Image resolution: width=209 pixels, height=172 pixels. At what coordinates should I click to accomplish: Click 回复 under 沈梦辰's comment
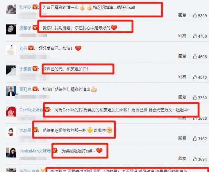[x=182, y=138]
